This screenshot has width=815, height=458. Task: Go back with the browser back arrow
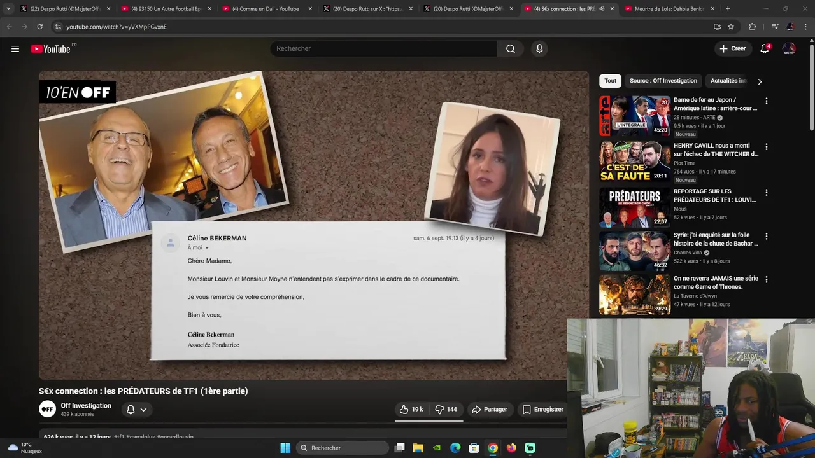(9, 27)
